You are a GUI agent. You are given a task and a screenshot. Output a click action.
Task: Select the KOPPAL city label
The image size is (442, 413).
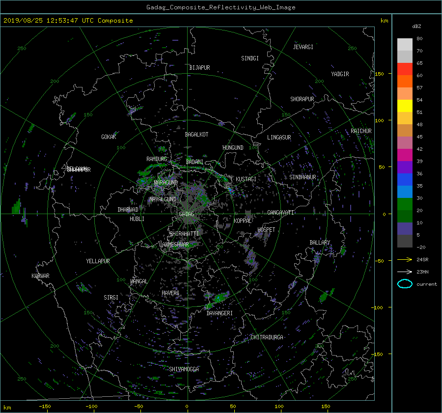click(243, 221)
